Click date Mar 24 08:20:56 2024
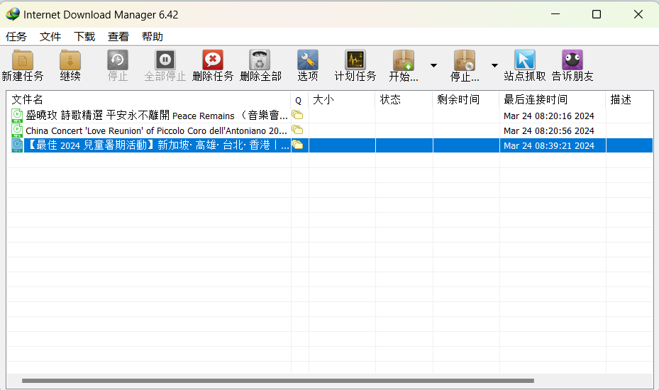Viewport: 659px width, 390px height. [x=549, y=130]
